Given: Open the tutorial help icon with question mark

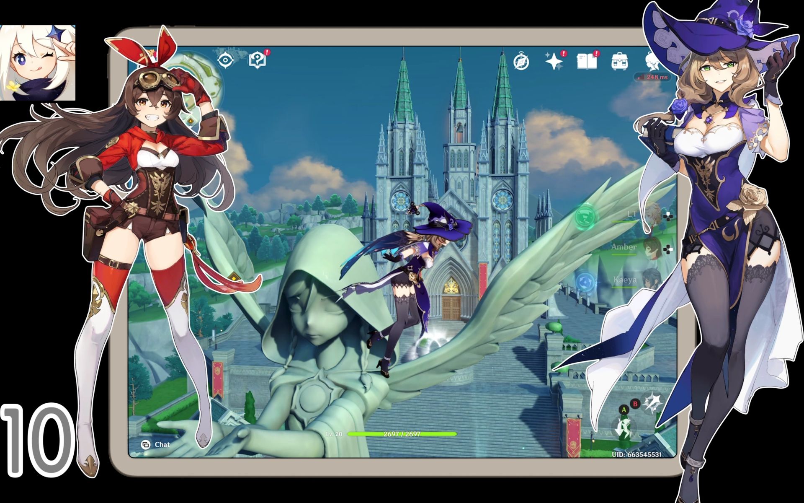Looking at the screenshot, I should point(258,60).
